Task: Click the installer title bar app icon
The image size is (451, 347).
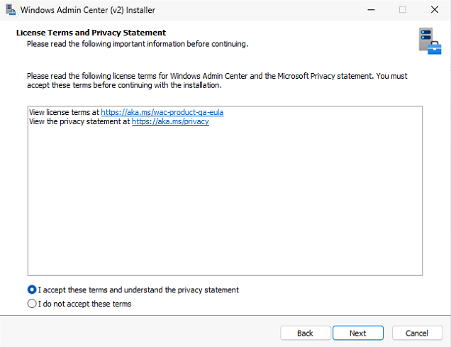Action: (11, 9)
